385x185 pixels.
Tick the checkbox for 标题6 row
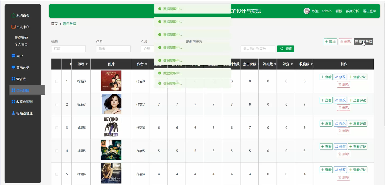pyautogui.click(x=57, y=128)
